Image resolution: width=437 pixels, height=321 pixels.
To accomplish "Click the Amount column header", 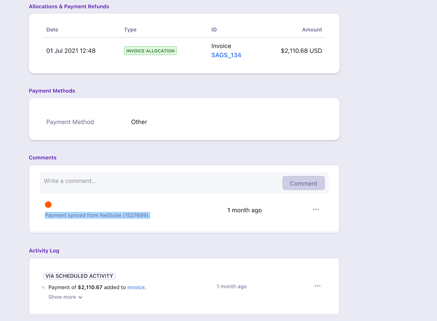I will (x=312, y=30).
